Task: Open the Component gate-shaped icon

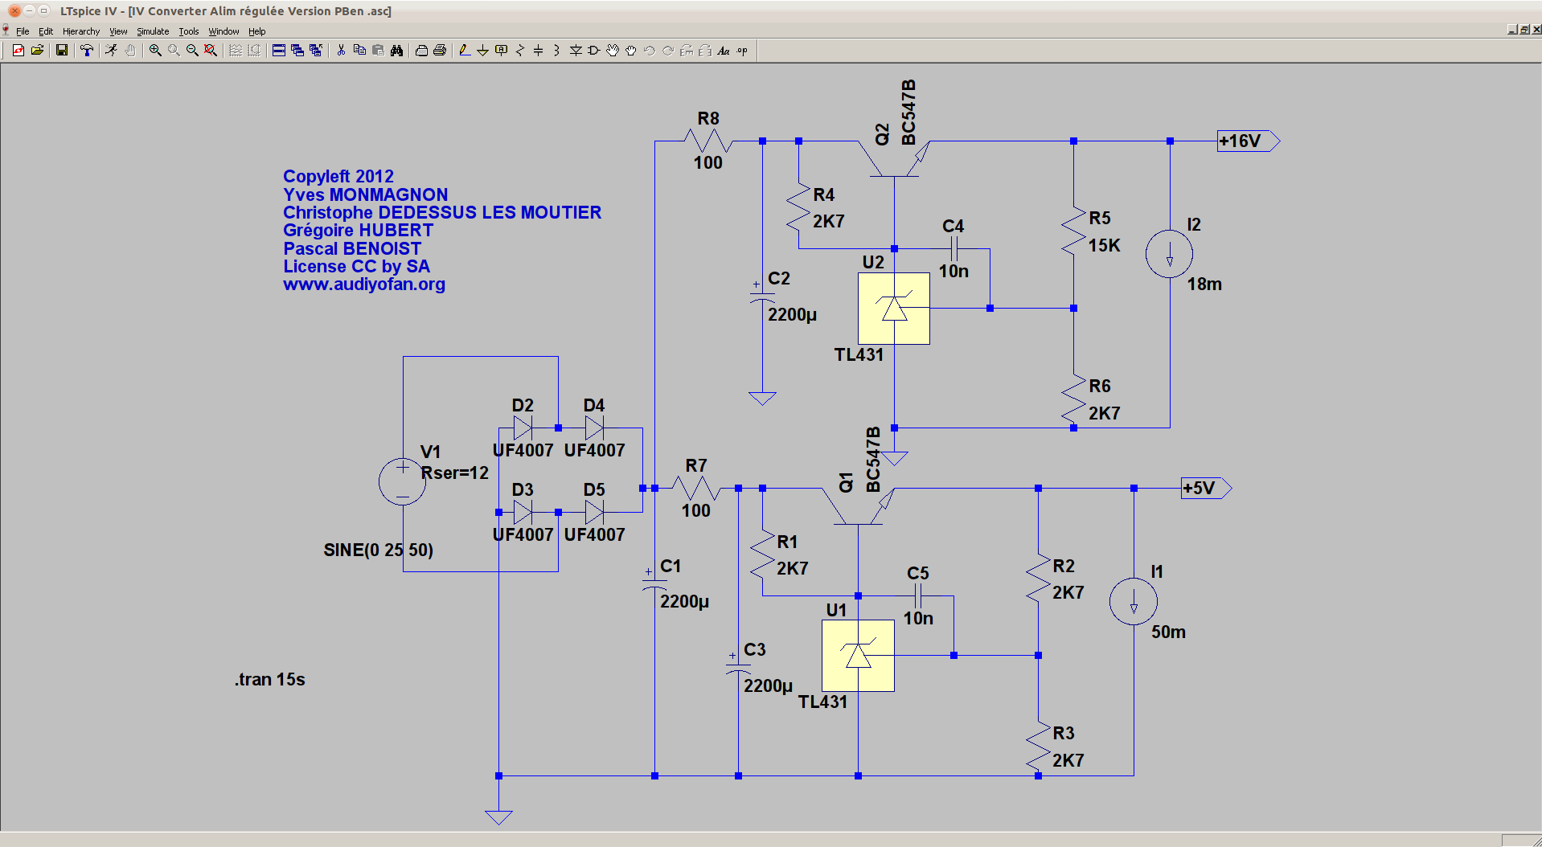Action: [x=594, y=50]
